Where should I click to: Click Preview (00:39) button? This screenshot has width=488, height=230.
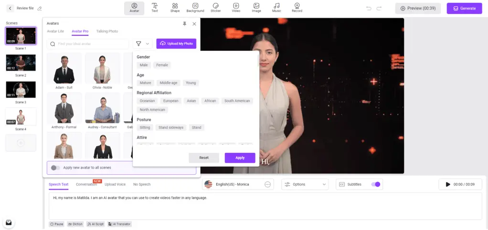pyautogui.click(x=418, y=9)
